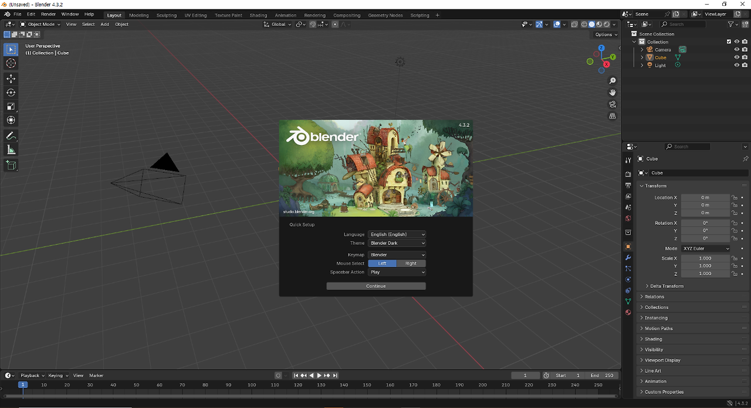The height and width of the screenshot is (408, 751).
Task: Set Mouse Select to Right
Action: pos(411,264)
